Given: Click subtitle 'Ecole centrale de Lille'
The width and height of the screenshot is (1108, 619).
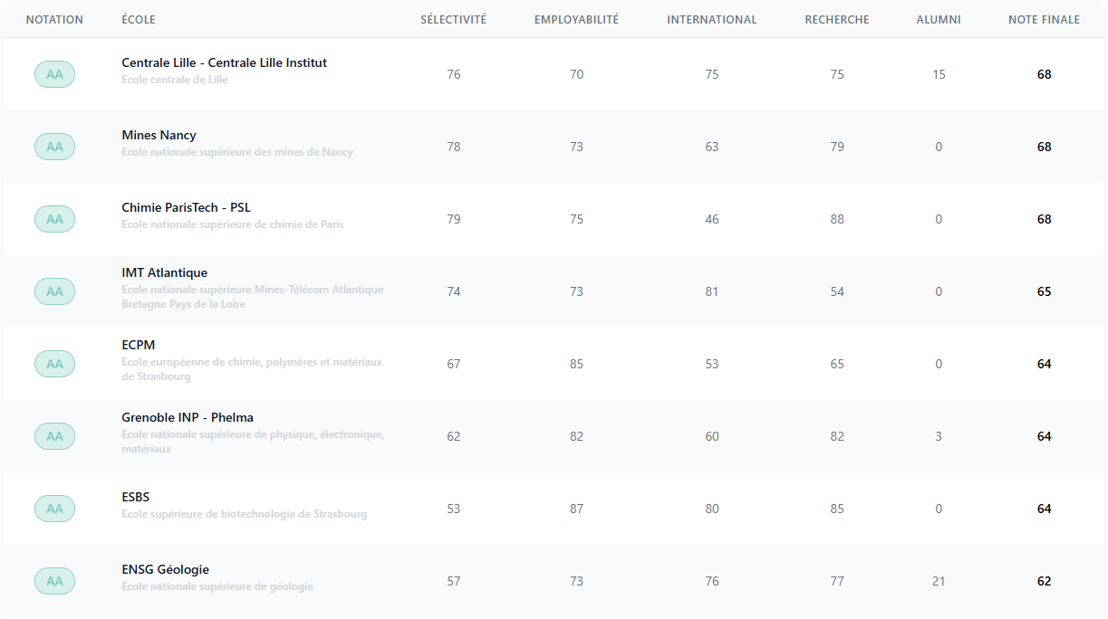Looking at the screenshot, I should (175, 80).
